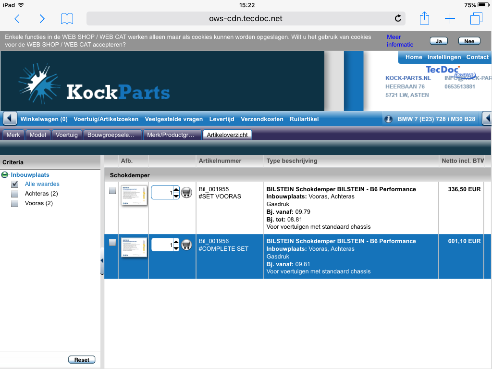Show all open Safari tabs
Viewport: 492px width, 369px height.
476,19
